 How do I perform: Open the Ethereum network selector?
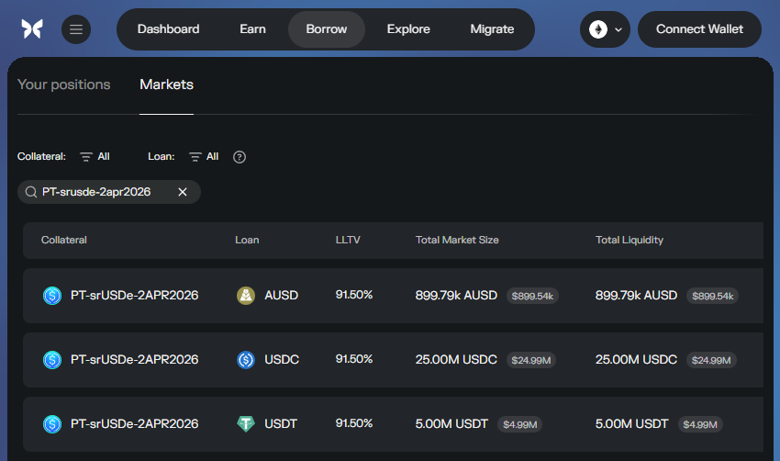pos(605,29)
